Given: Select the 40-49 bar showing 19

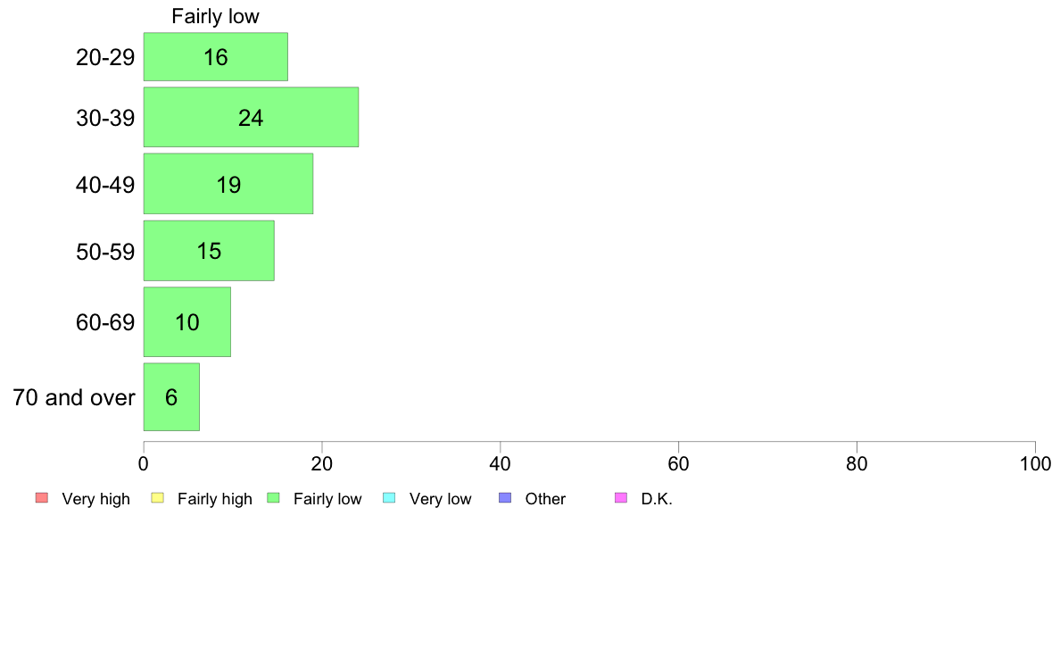Looking at the screenshot, I should (x=228, y=183).
